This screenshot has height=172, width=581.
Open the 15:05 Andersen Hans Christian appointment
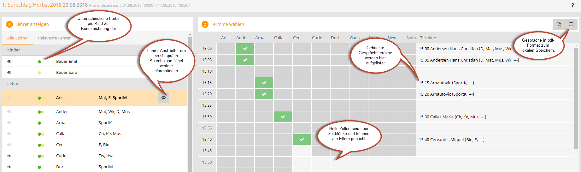point(469,60)
